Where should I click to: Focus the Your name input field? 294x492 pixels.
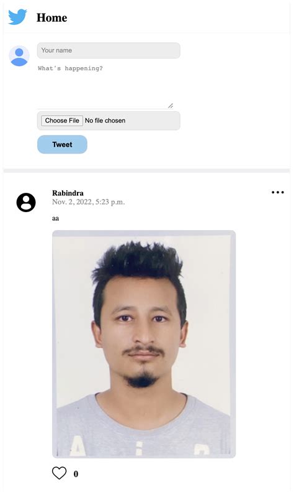(x=109, y=50)
